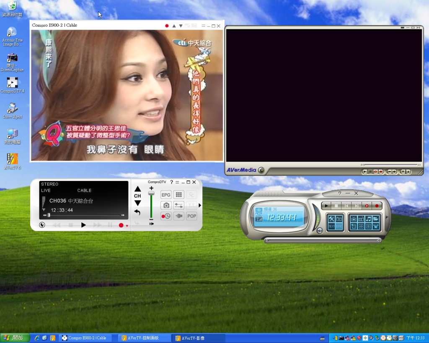Click the timeshift seek bar handle in ComproDTV
Screen dimensions: 429x343
pyautogui.click(x=49, y=215)
